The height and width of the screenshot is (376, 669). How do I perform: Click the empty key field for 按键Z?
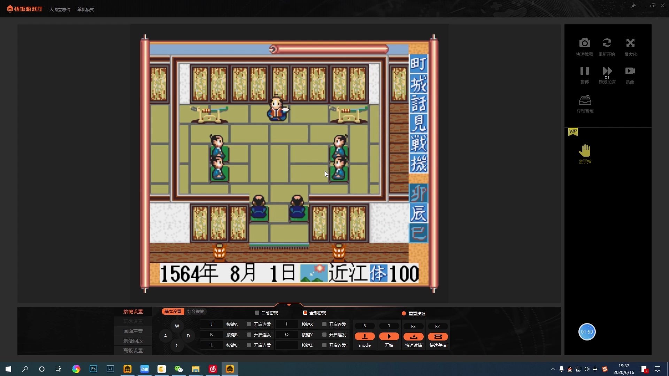click(287, 345)
